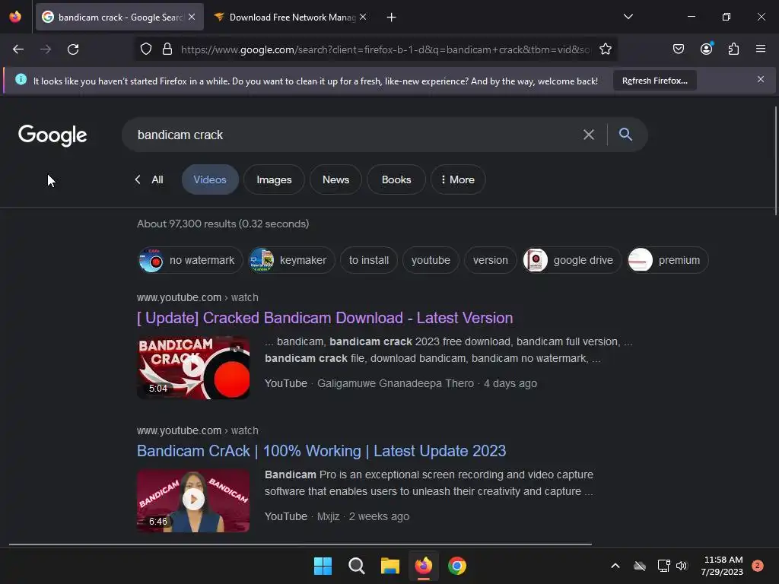Image resolution: width=779 pixels, height=584 pixels.
Task: Focus the Google search input field
Action: 353,135
